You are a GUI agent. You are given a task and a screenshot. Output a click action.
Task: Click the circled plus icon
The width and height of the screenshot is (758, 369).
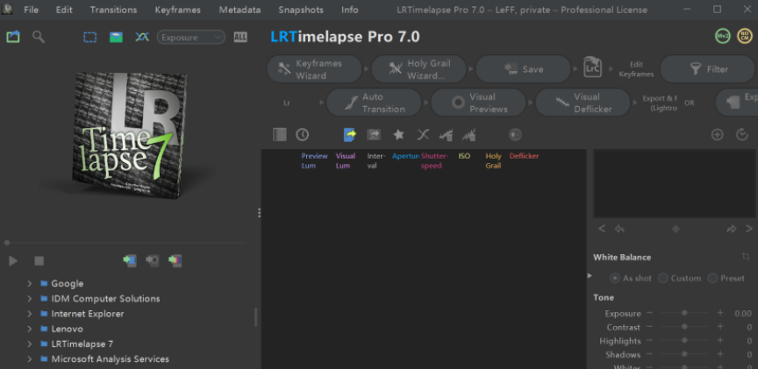(718, 135)
